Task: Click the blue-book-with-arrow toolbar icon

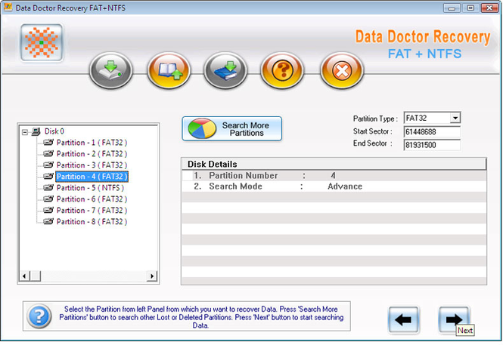Action: click(x=225, y=70)
